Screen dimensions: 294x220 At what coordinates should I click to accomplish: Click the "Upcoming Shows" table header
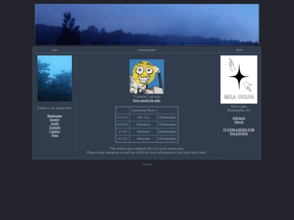(143, 110)
